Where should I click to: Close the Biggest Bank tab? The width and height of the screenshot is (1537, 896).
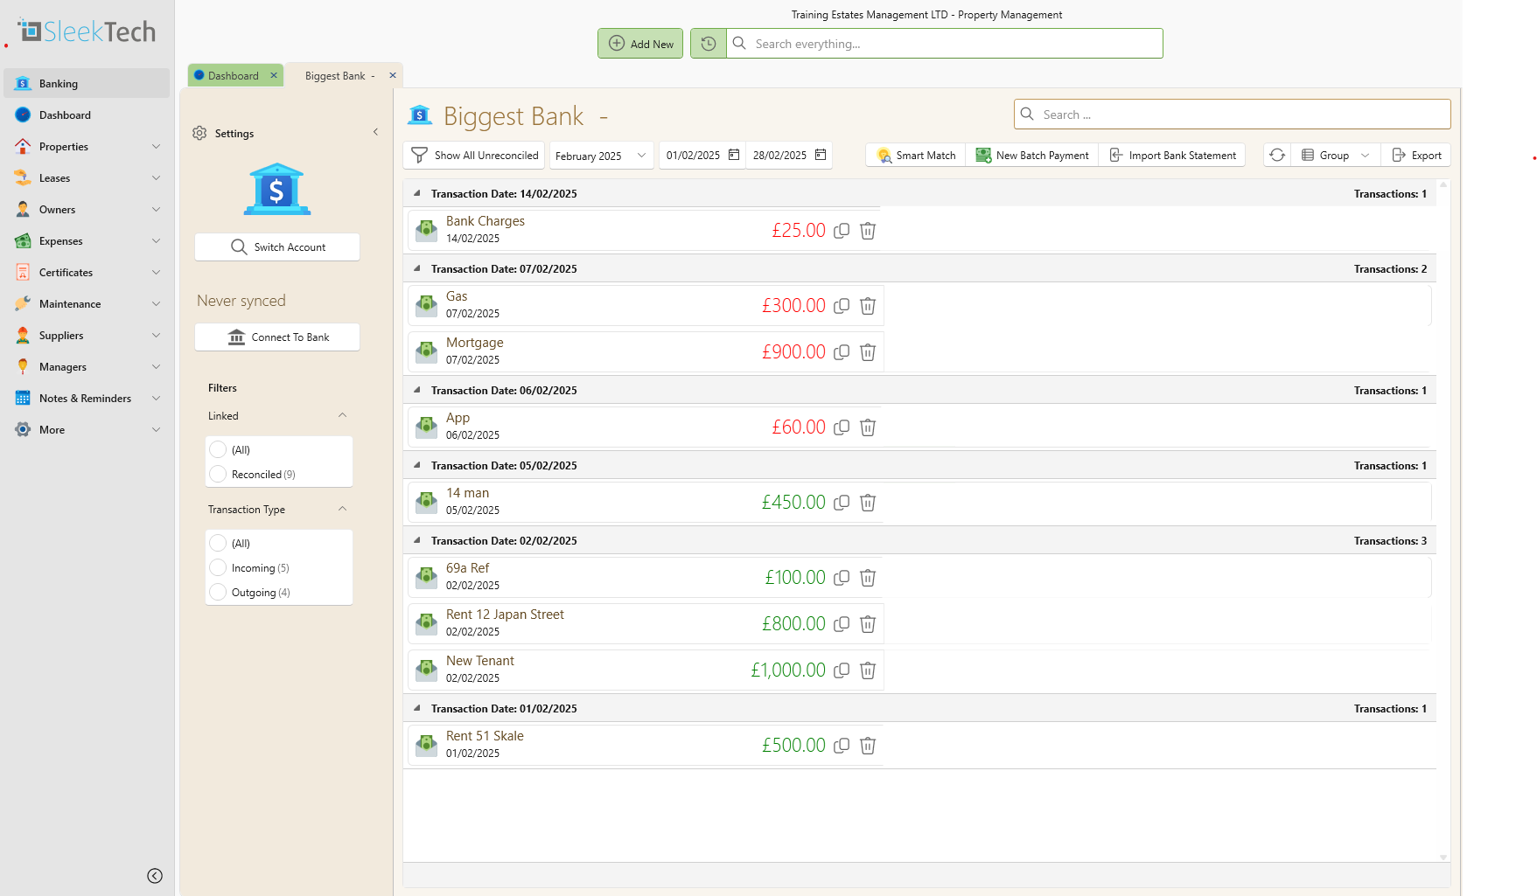point(393,75)
